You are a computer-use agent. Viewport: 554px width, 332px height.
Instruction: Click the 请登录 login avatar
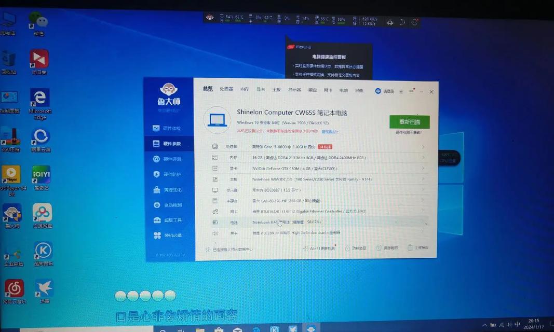378,91
